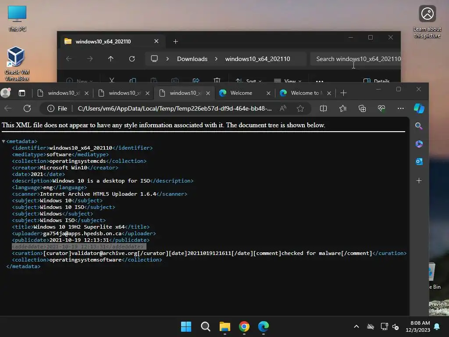This screenshot has height=337, width=449.
Task: Go up one folder in File Explorer
Action: 111,59
